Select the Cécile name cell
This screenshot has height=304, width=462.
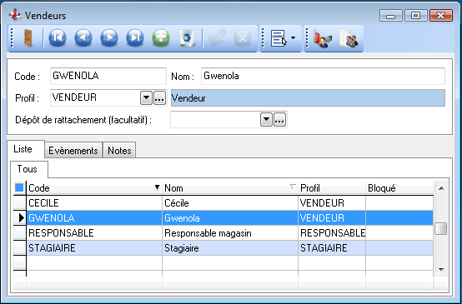point(230,203)
